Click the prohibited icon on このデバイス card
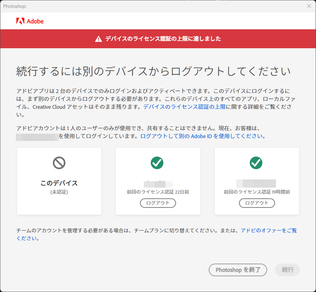This screenshot has height=292, width=316. click(59, 163)
